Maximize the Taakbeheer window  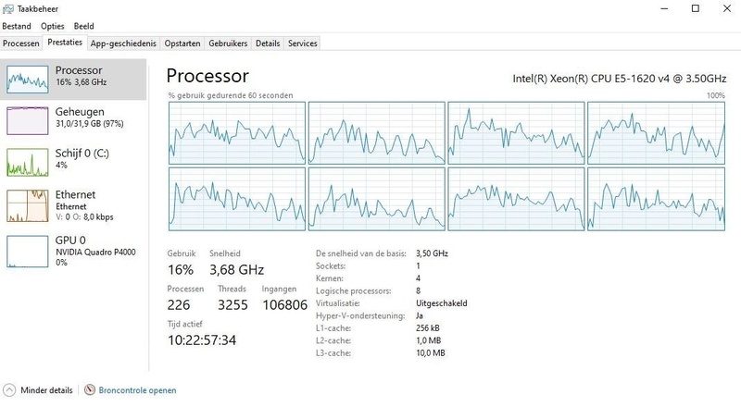(x=696, y=8)
